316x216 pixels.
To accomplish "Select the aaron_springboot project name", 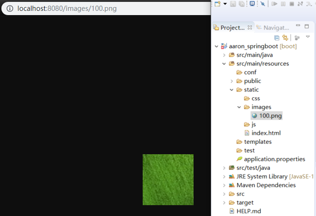I will (253, 46).
